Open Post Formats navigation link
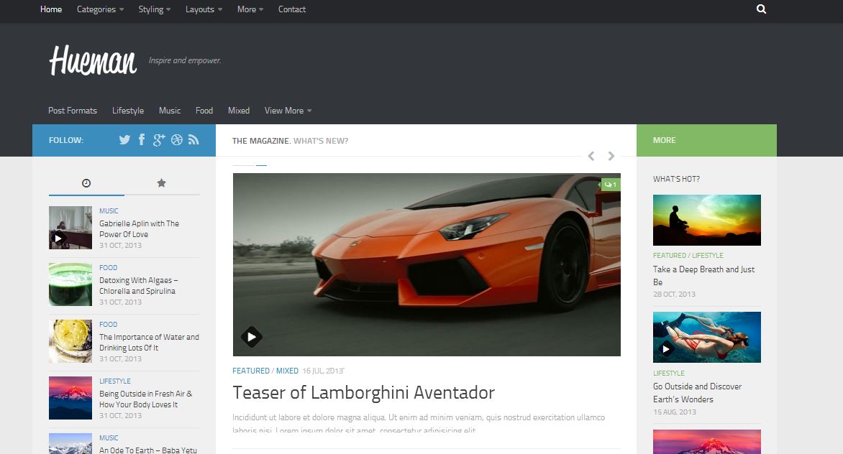843x454 pixels. pyautogui.click(x=73, y=111)
